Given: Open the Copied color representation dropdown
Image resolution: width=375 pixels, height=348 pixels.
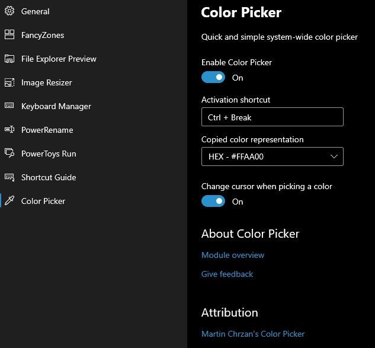Looking at the screenshot, I should click(x=272, y=157).
